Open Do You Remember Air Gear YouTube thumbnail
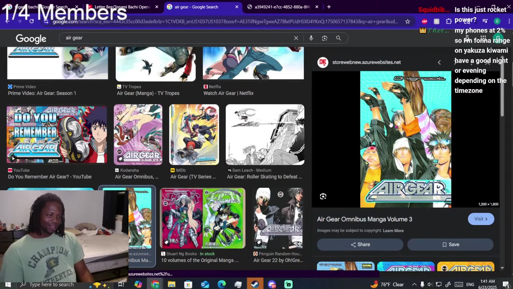The image size is (513, 289). (x=57, y=134)
